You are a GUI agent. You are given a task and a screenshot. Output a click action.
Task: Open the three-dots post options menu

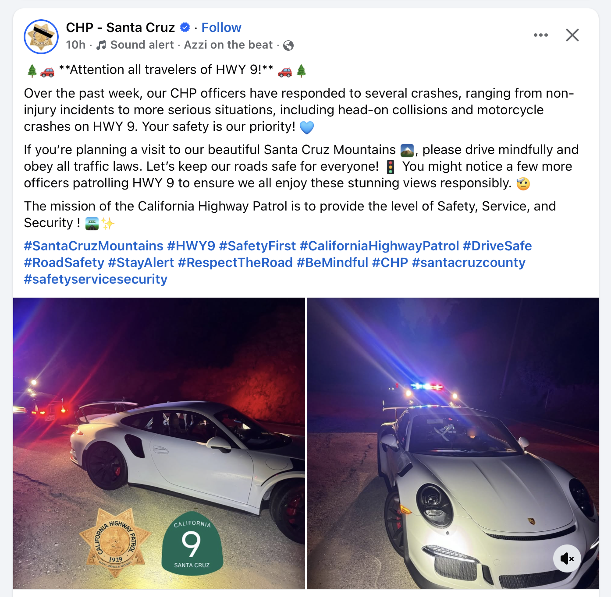pos(541,35)
